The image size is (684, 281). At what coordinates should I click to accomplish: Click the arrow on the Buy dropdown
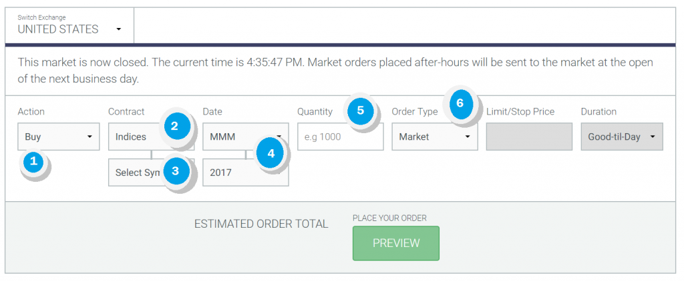pyautogui.click(x=90, y=137)
